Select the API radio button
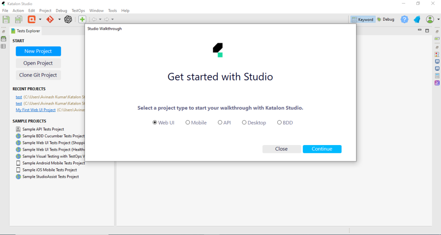441x235 pixels. point(220,123)
